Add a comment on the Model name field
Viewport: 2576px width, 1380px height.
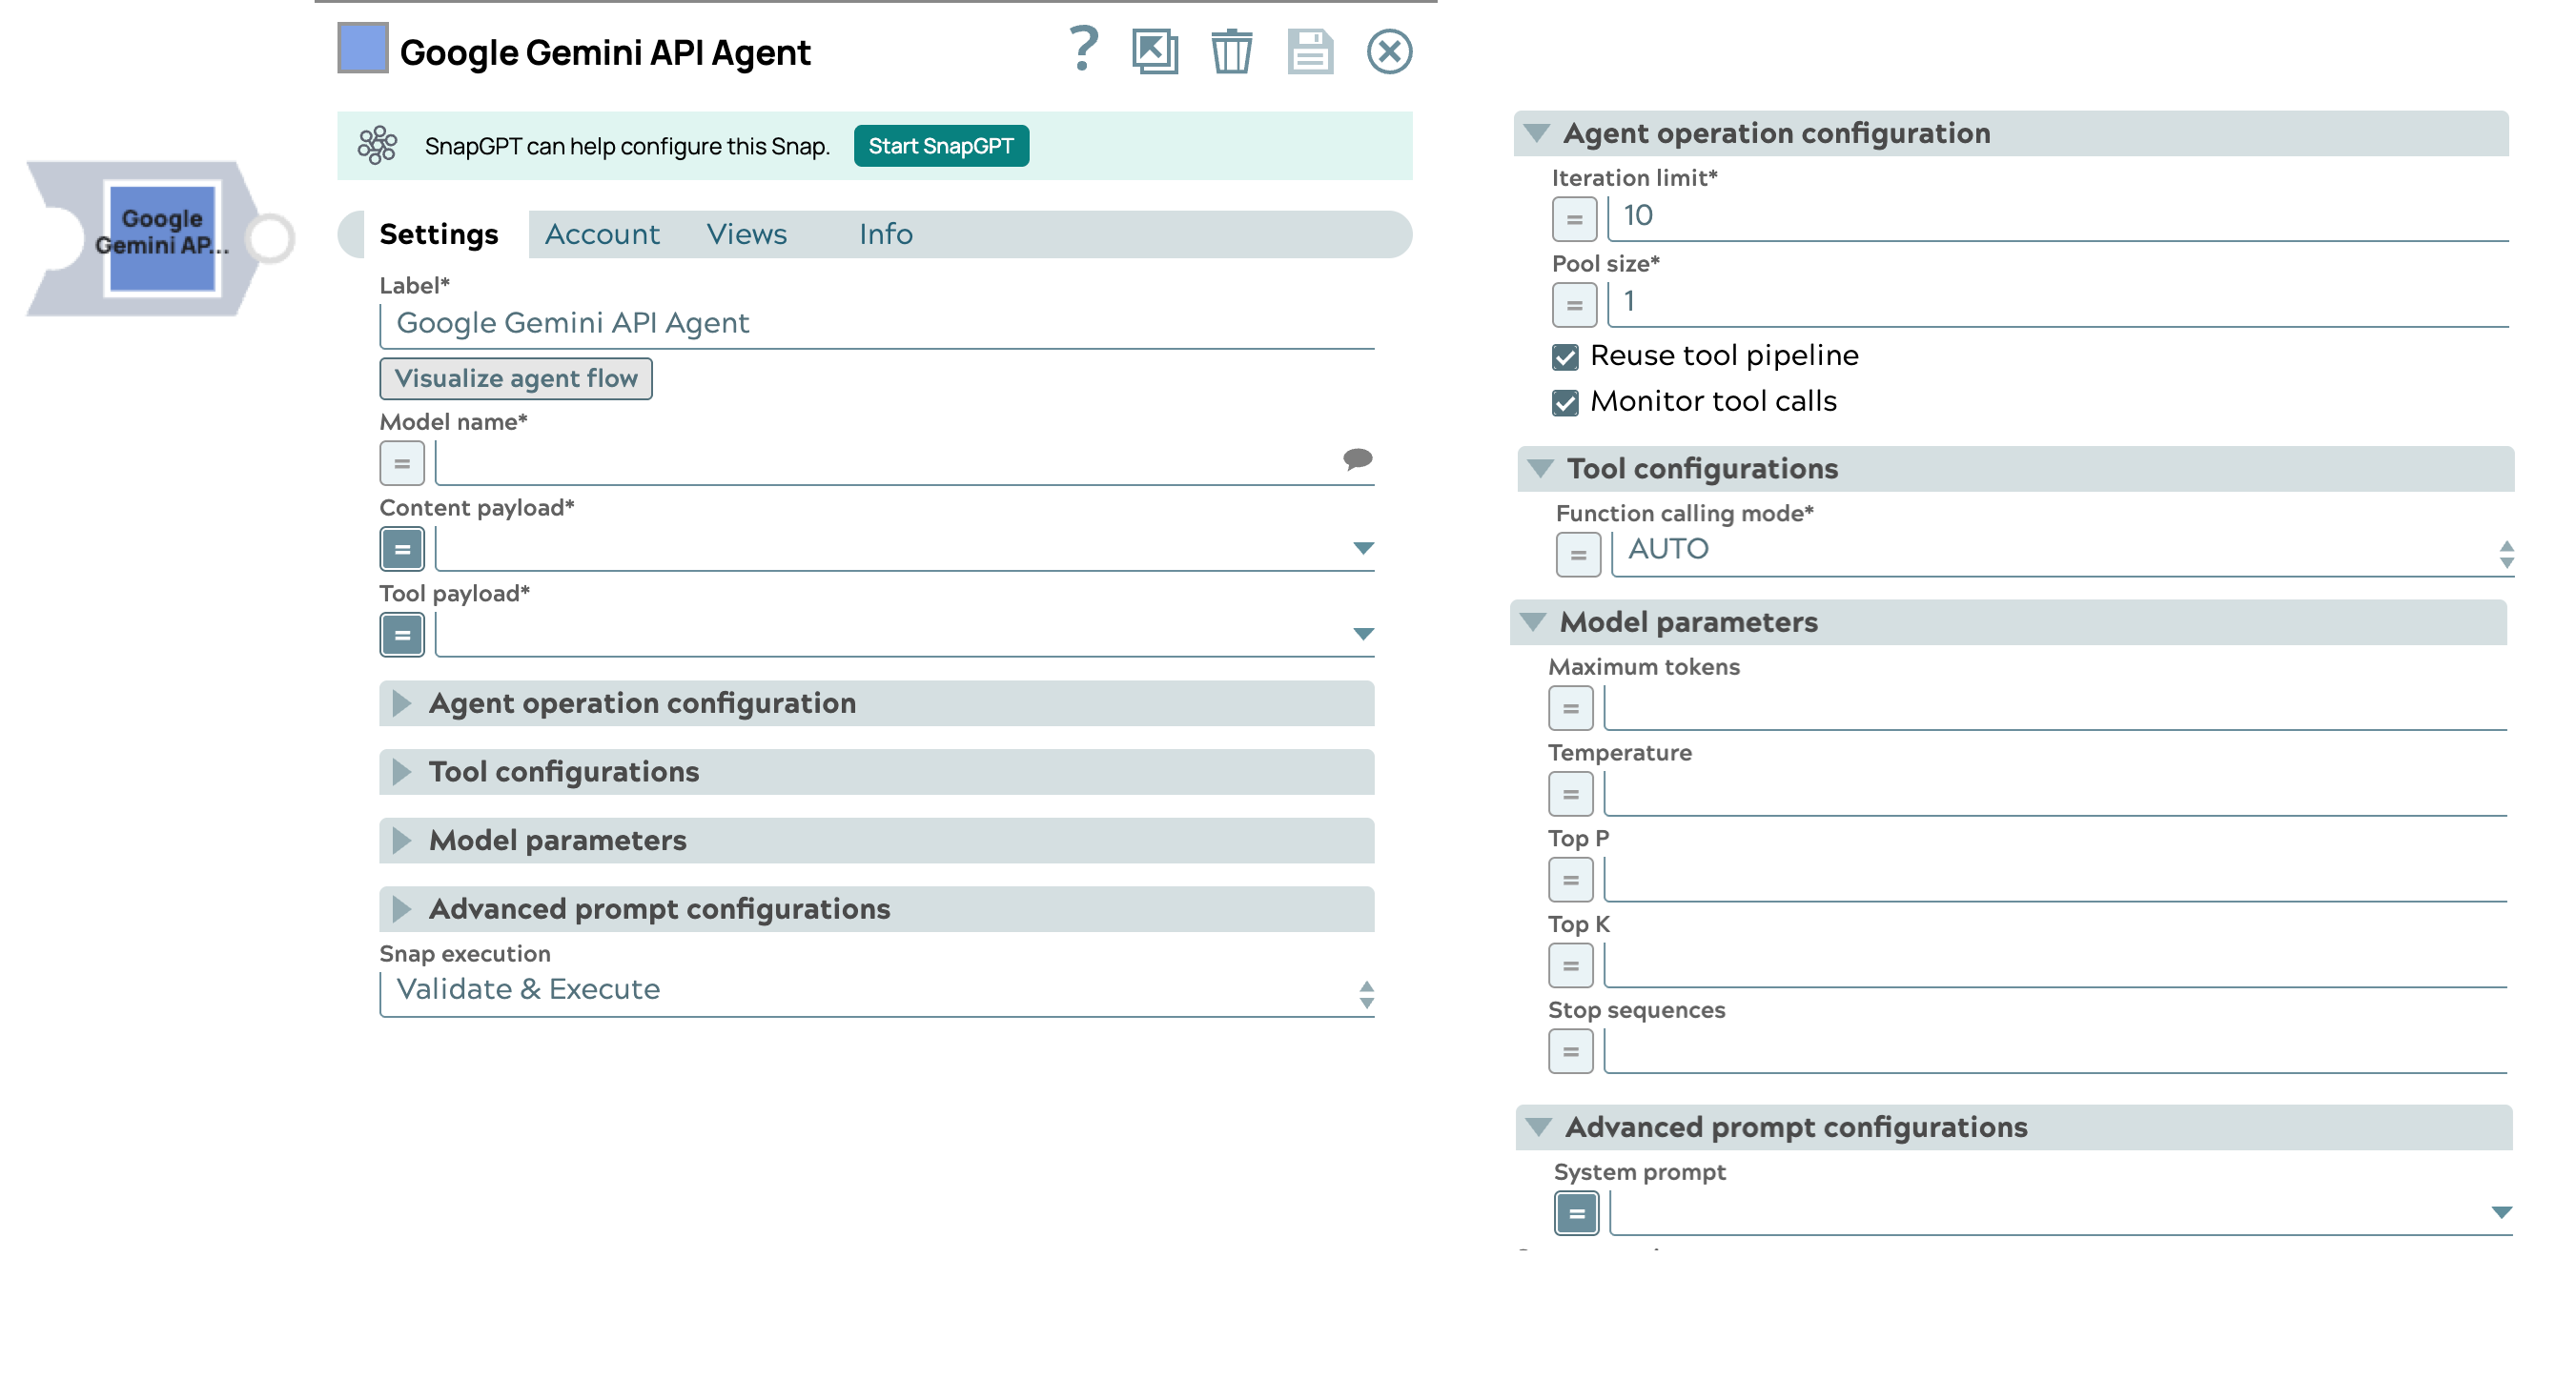[x=1359, y=461]
